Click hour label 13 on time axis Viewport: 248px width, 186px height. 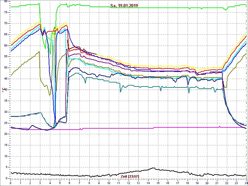[x=138, y=183]
